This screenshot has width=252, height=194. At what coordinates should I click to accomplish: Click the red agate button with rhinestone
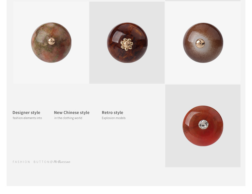tap(203, 126)
